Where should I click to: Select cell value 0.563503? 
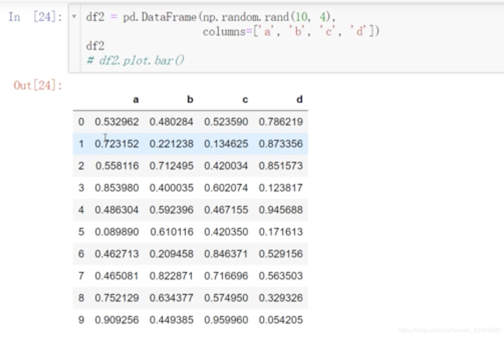point(281,276)
